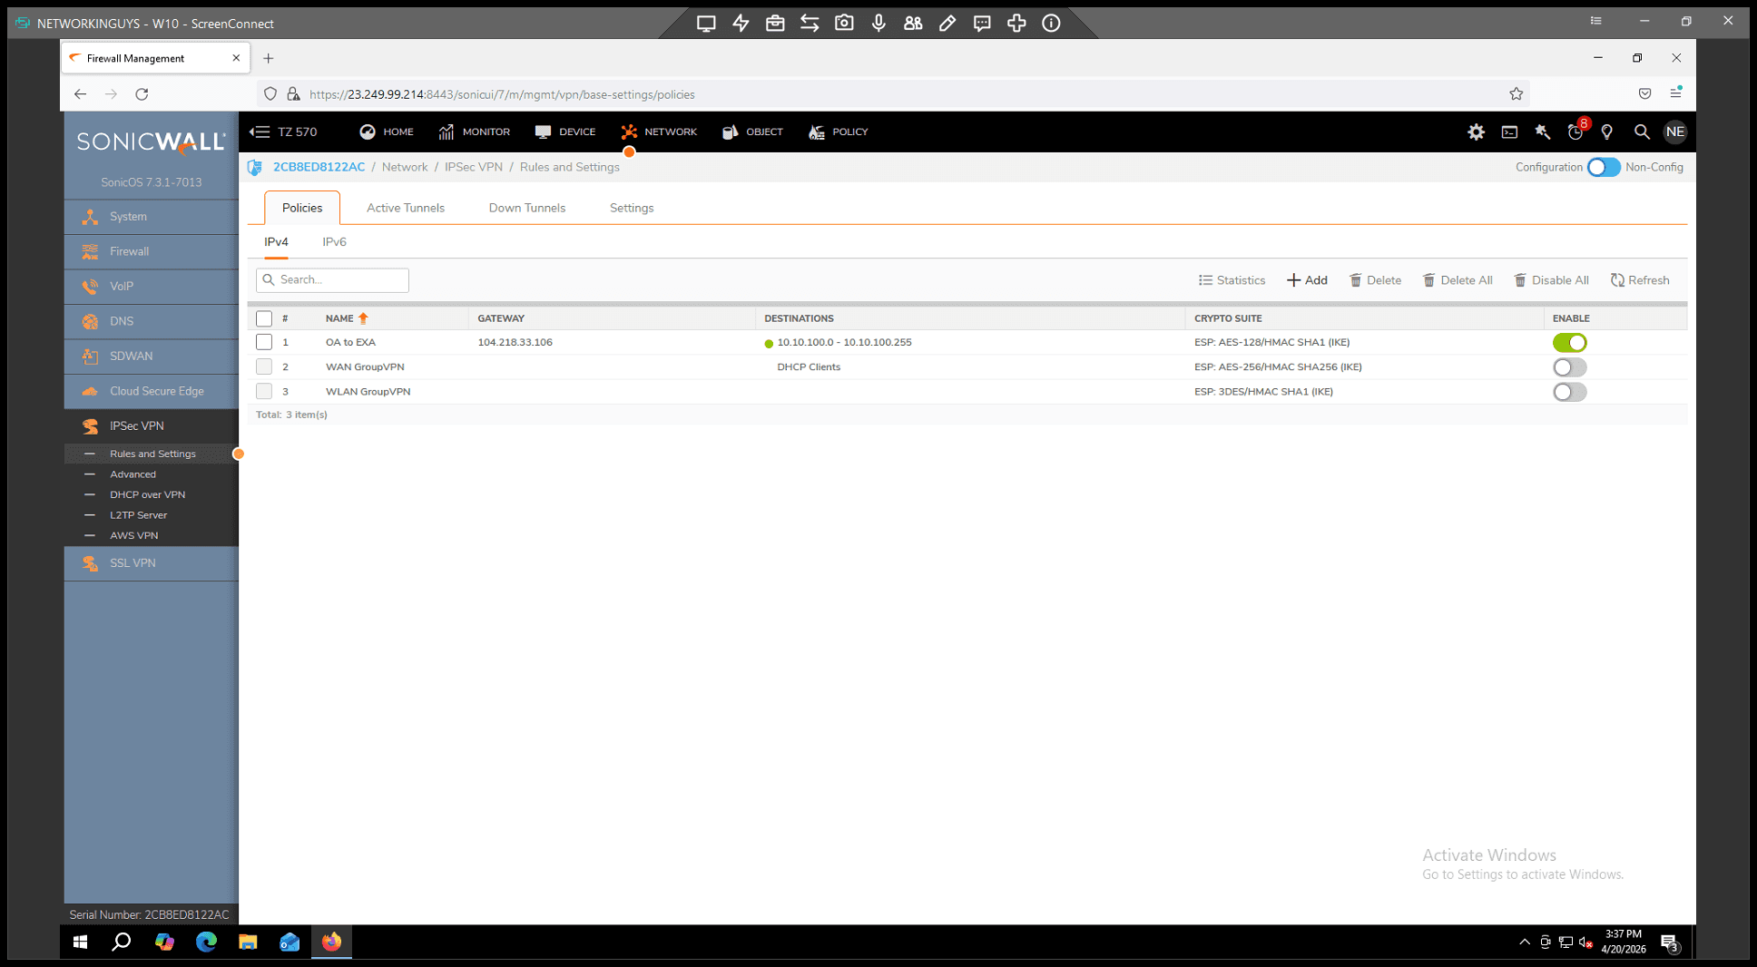Image resolution: width=1757 pixels, height=967 pixels.
Task: Click the lightbulb tips icon in header
Action: click(1607, 132)
